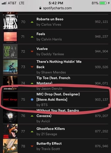Tap the red down arrow for There's Nothing Holdin' Me Back
The width and height of the screenshot is (111, 153).
pyautogui.click(x=32, y=67)
